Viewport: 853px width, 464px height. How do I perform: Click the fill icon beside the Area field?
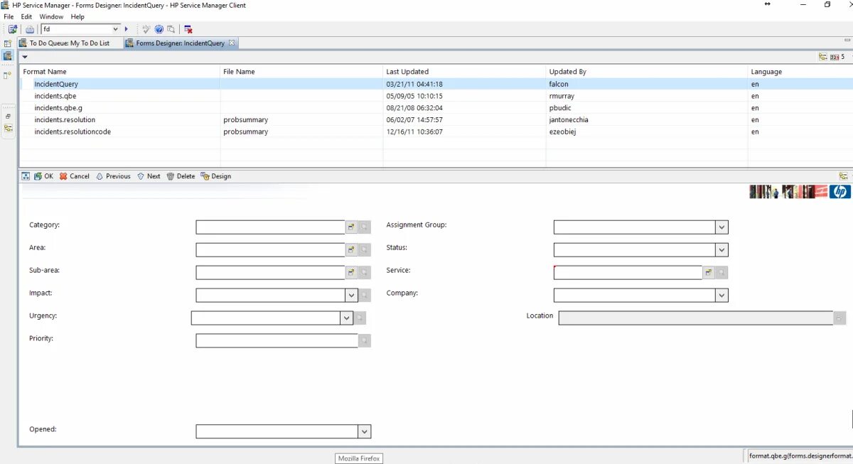351,250
